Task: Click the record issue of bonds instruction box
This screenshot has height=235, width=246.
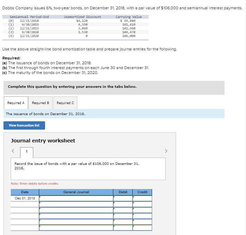Action: click(x=88, y=169)
